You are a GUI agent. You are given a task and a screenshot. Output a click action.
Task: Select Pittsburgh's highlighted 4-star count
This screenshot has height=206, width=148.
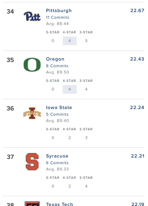70,41
